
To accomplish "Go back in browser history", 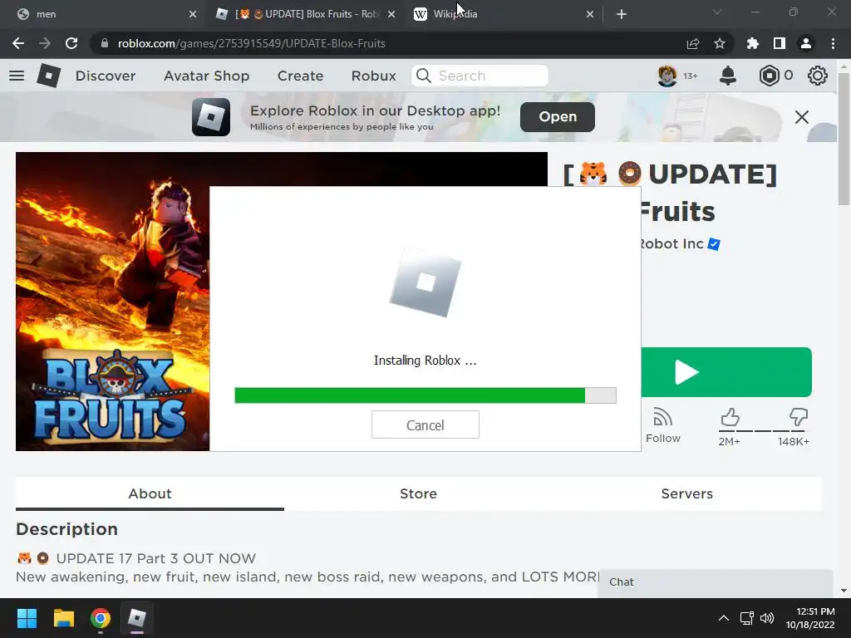I will (x=18, y=43).
